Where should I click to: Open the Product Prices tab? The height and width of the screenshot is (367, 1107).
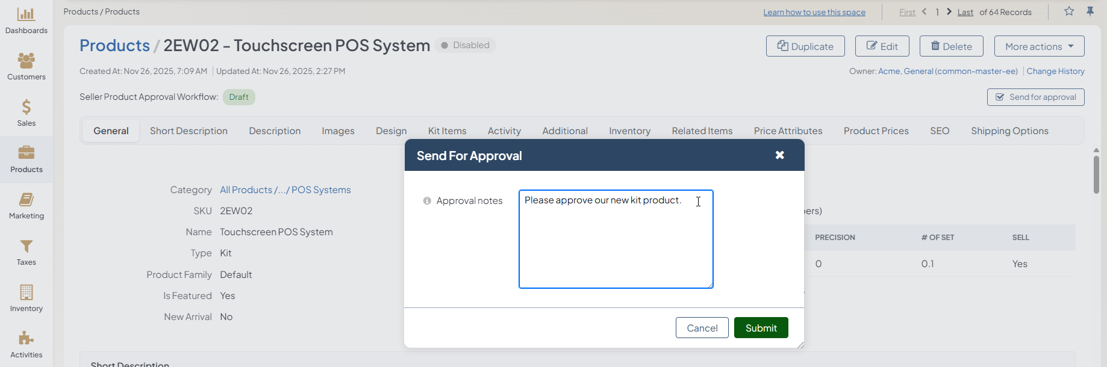876,131
